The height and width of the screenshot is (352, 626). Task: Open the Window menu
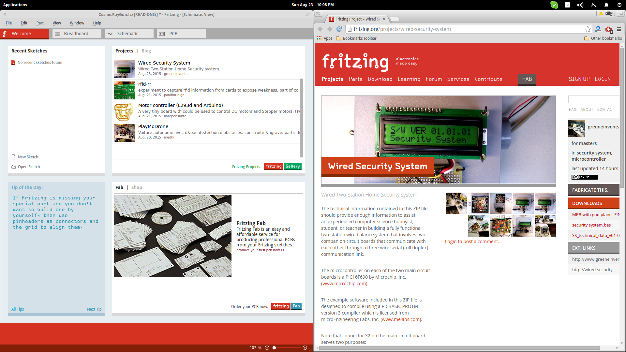[x=77, y=23]
